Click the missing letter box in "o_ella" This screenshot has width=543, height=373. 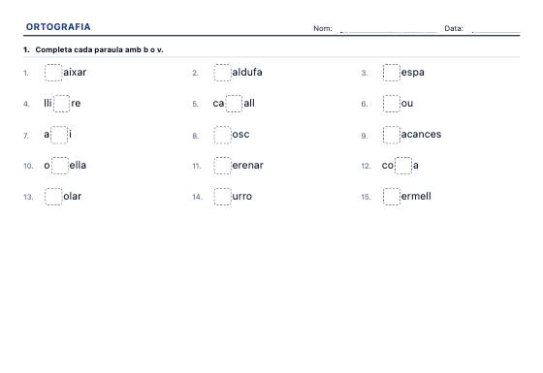click(60, 166)
